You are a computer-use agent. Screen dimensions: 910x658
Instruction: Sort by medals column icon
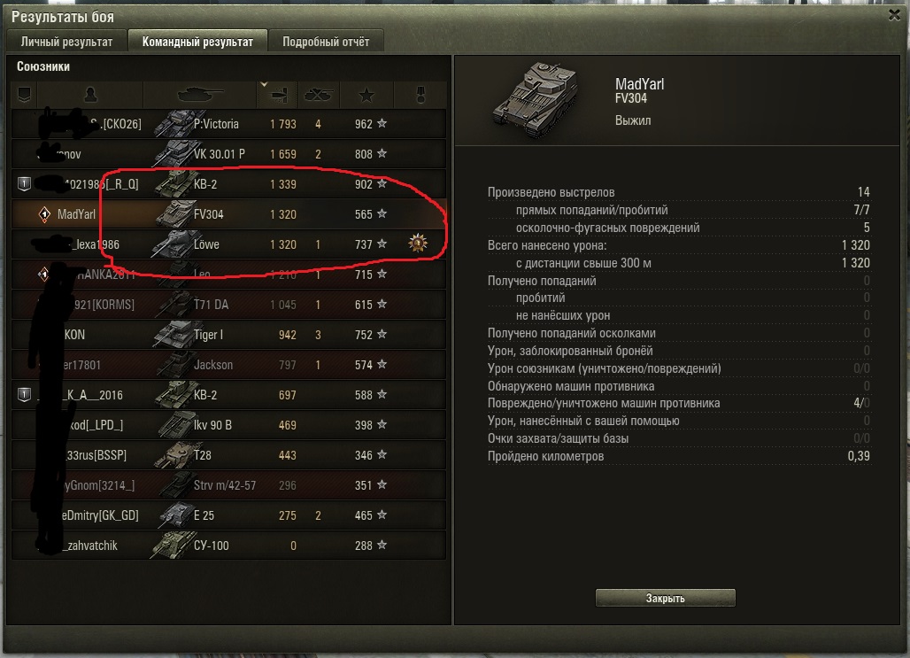click(x=420, y=95)
